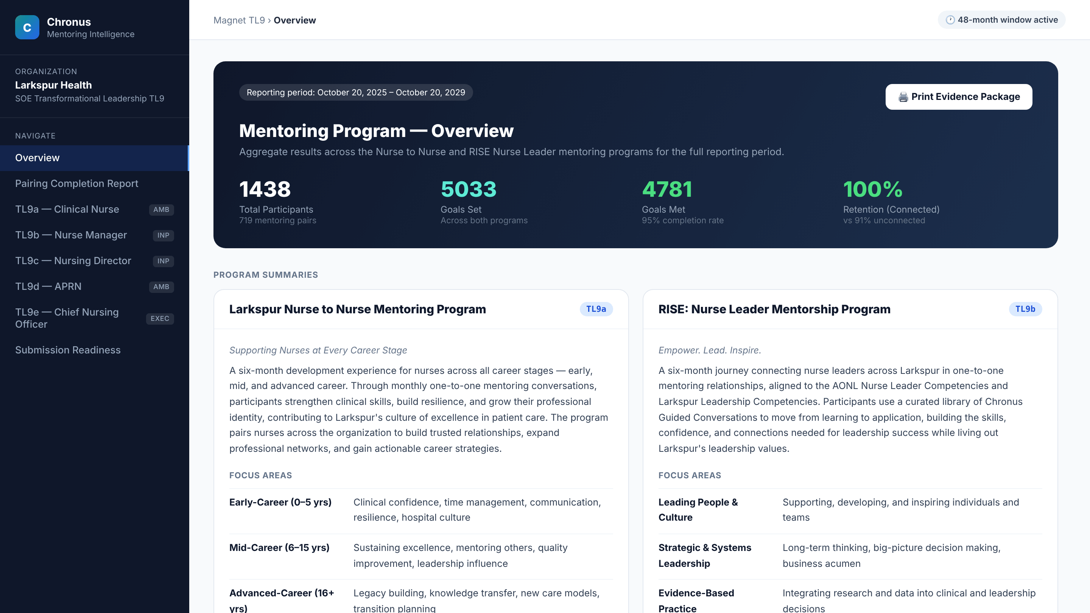
Task: Click '95% completion rate' text
Action: tap(682, 220)
